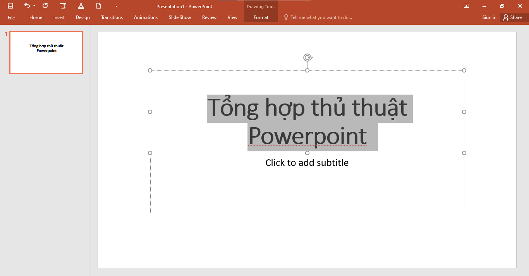Switch to the Insert tab
This screenshot has width=529, height=276.
pos(59,17)
